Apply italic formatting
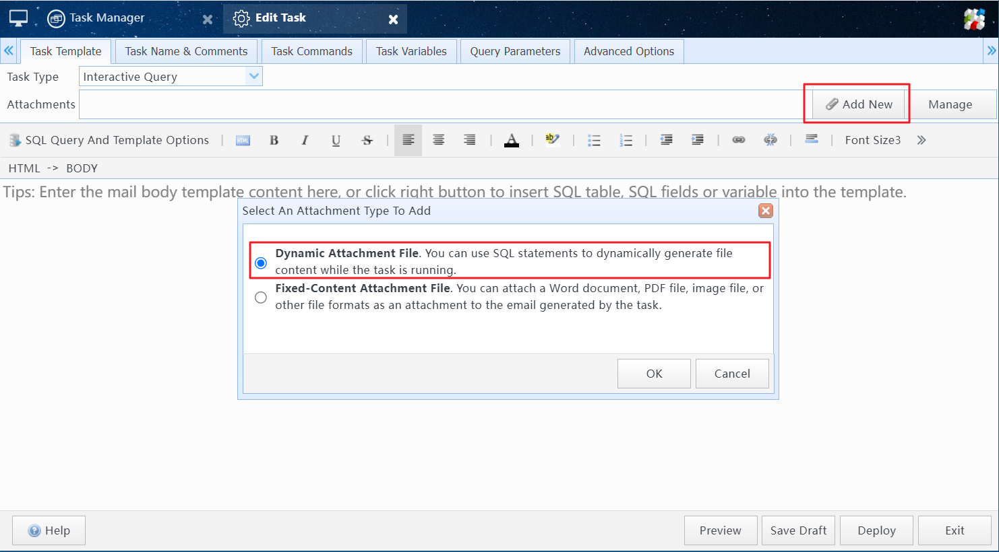This screenshot has height=552, width=999. coord(305,140)
